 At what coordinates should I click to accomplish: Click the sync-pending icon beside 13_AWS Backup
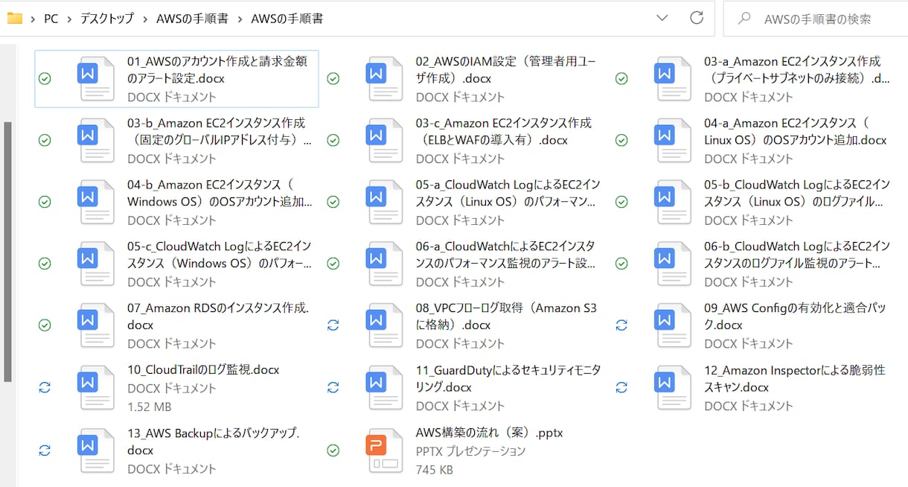[x=45, y=451]
